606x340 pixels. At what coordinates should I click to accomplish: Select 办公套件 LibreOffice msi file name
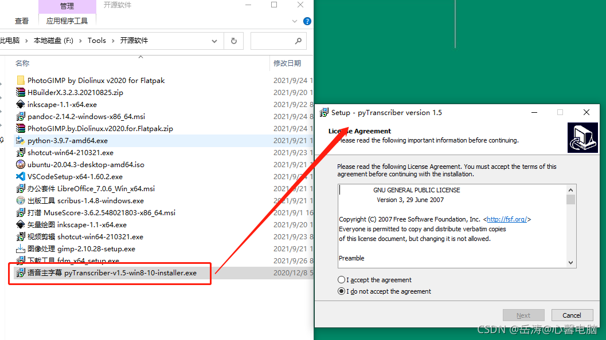click(x=91, y=188)
